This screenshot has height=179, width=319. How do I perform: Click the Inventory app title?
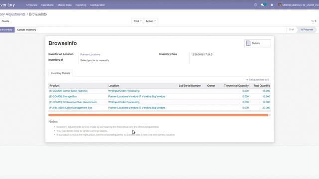7,5
